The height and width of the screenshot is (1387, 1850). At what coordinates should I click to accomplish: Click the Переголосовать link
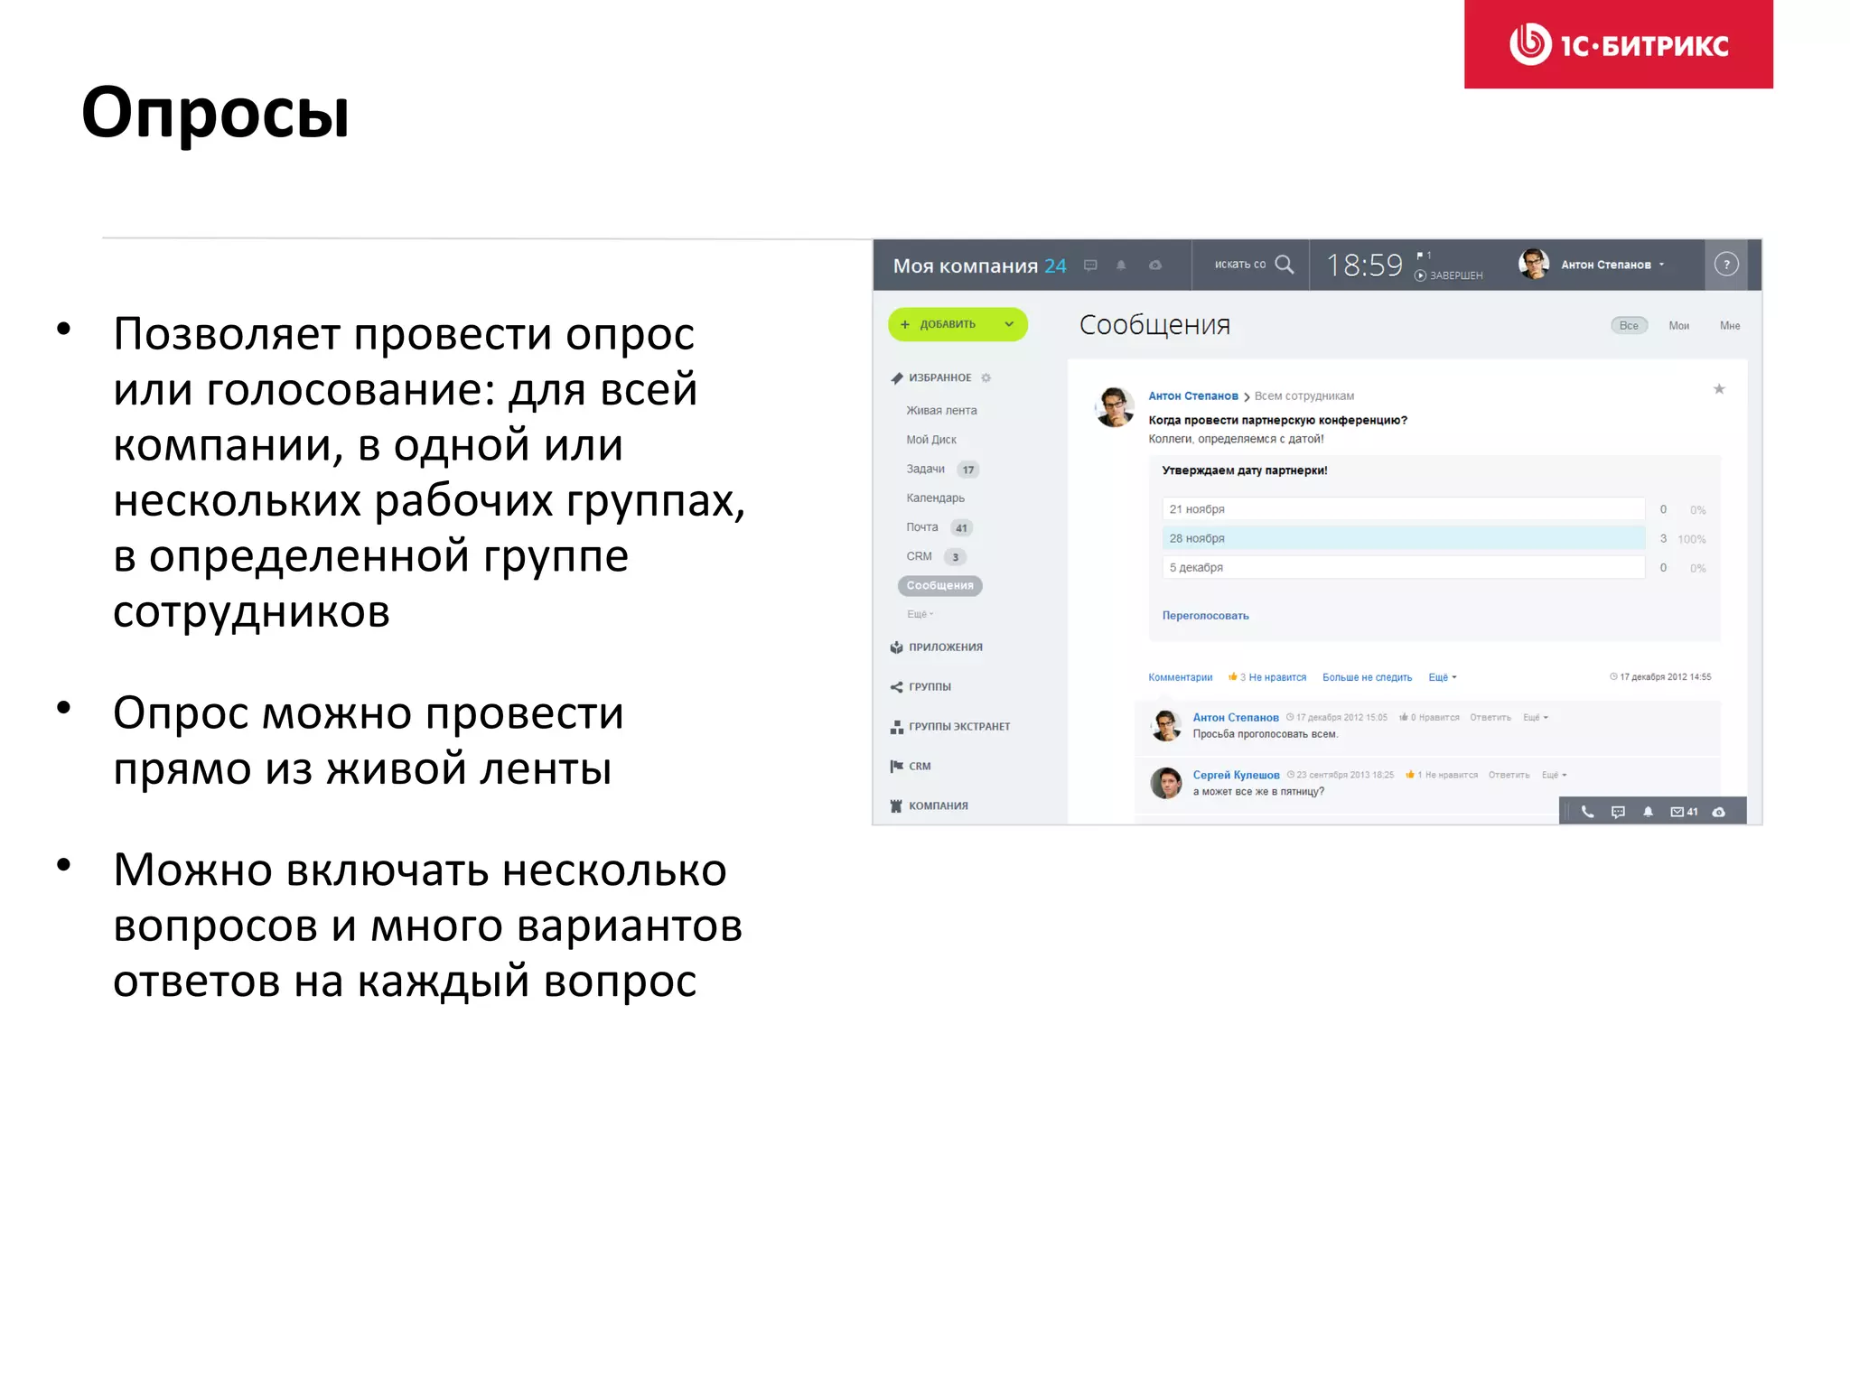pos(1205,616)
